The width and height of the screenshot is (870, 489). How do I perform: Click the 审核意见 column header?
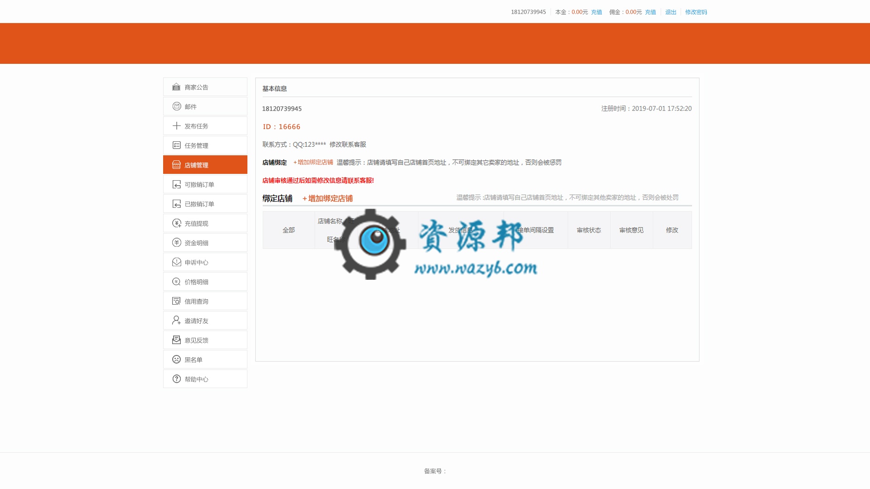point(631,230)
